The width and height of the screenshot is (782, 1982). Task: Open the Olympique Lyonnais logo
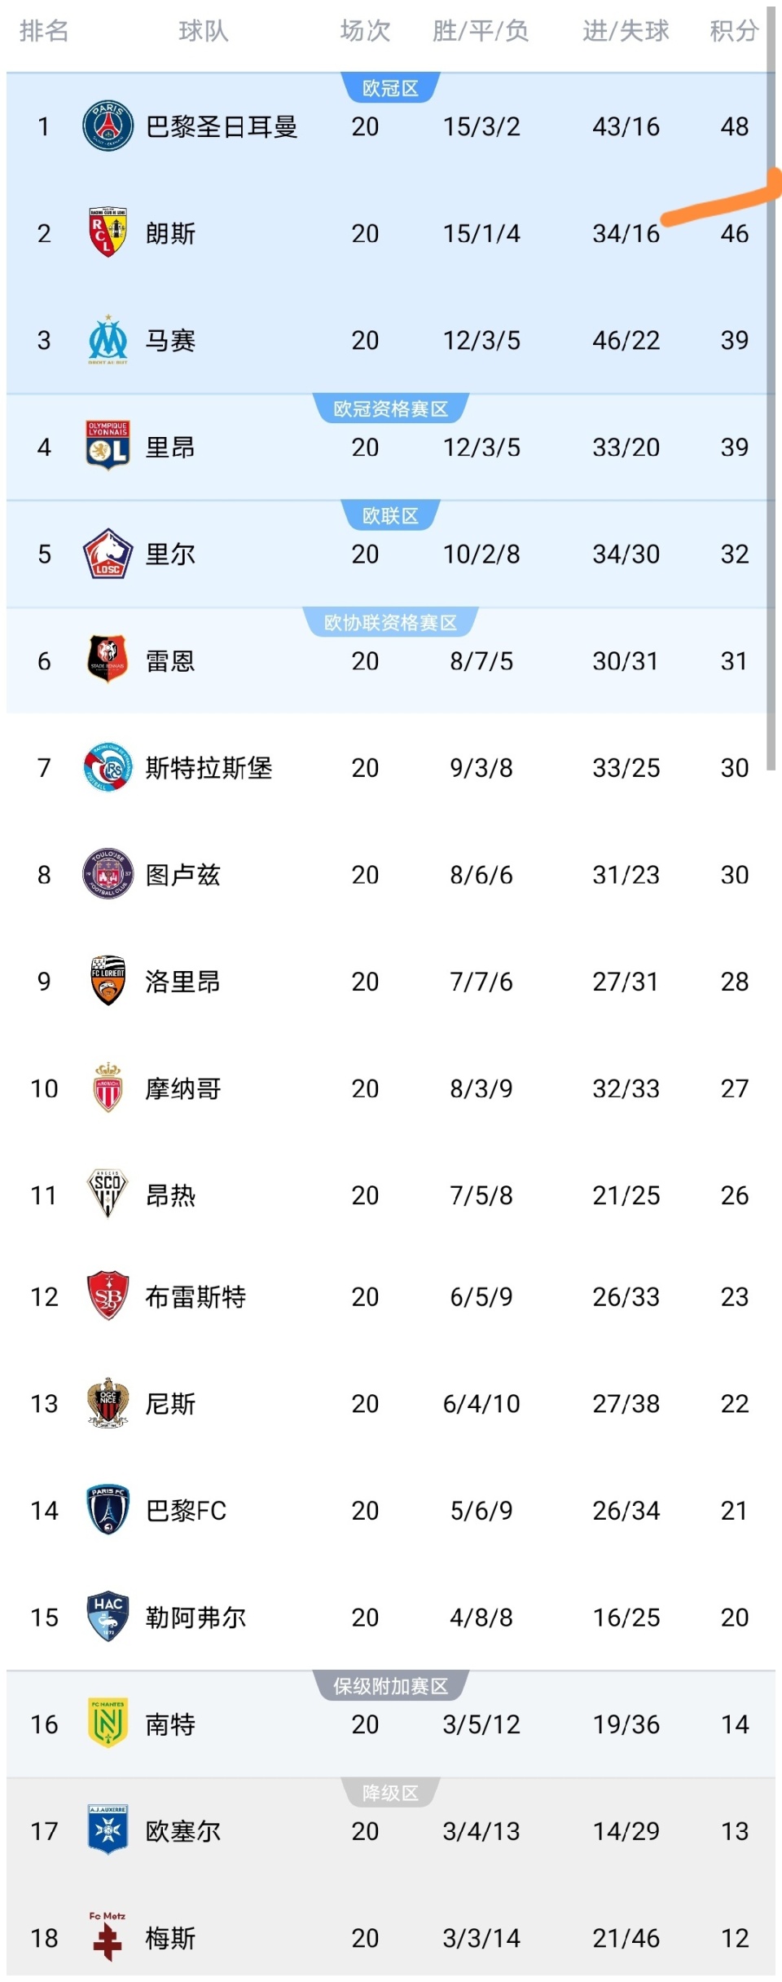(108, 446)
